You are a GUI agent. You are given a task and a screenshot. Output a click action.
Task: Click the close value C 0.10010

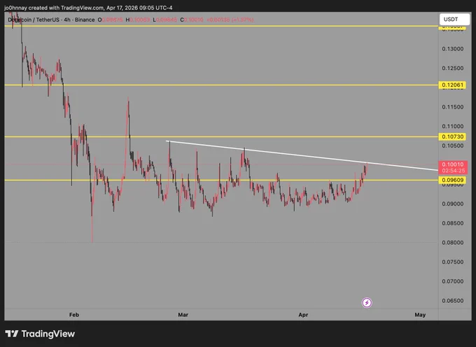pos(192,20)
